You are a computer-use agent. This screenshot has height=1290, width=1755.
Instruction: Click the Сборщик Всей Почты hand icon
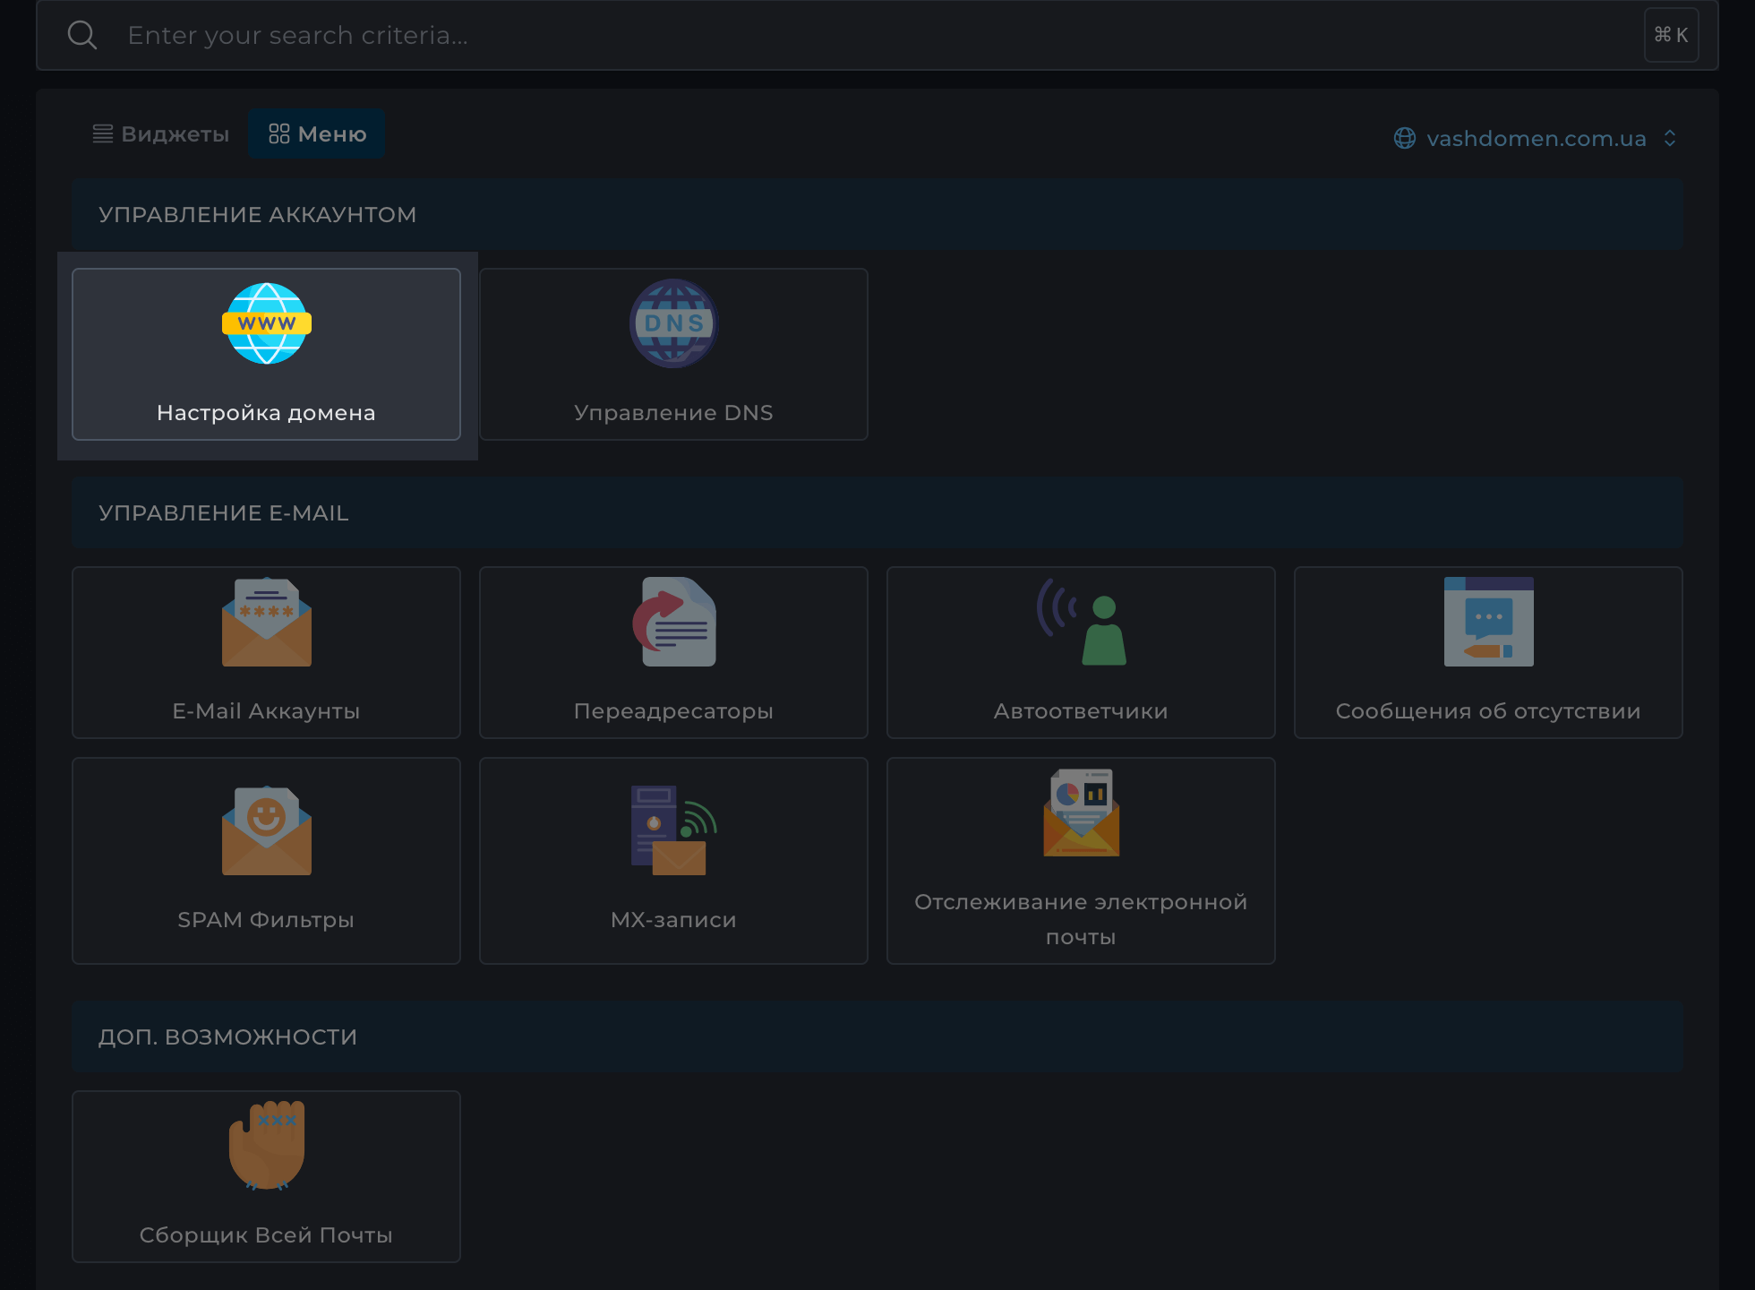(267, 1146)
